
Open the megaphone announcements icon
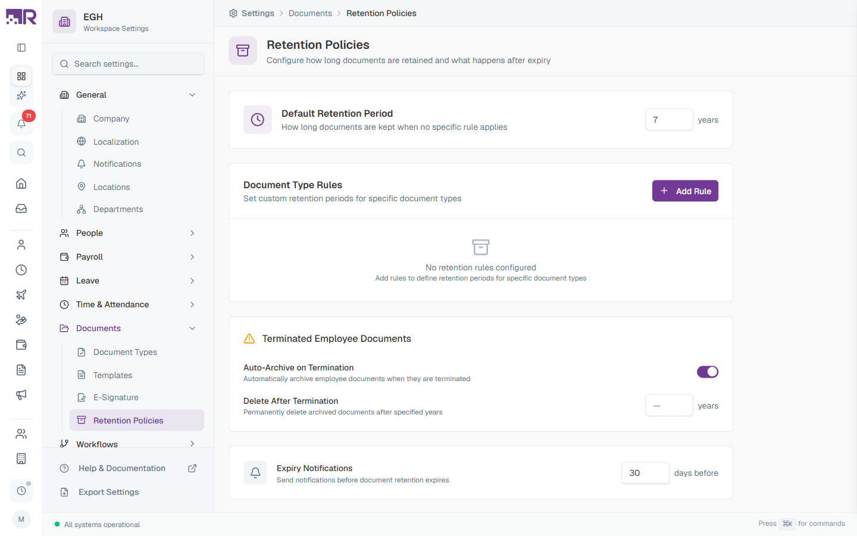pos(21,395)
